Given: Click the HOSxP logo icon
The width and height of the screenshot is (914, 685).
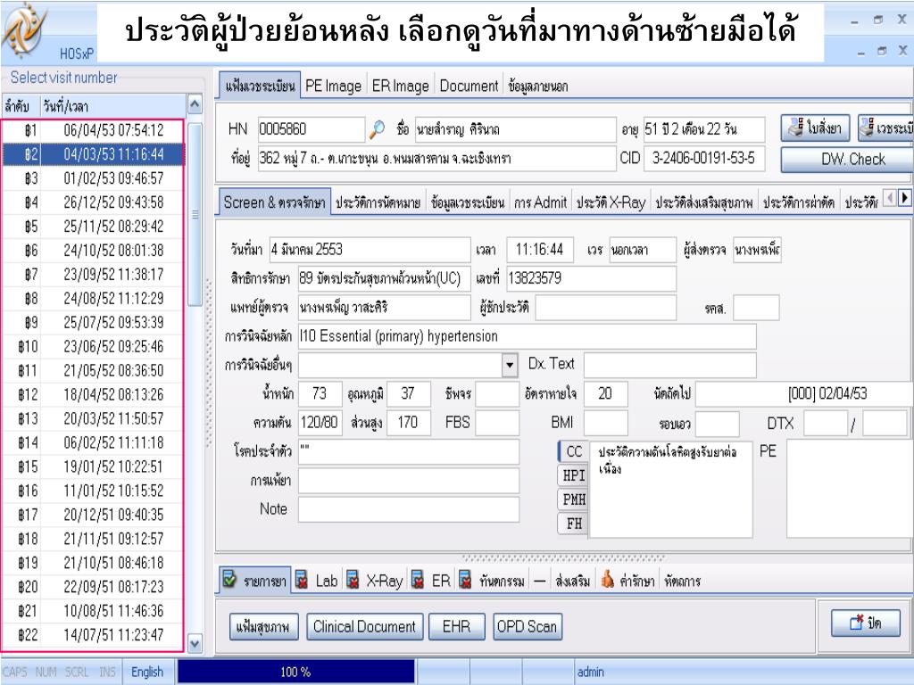Looking at the screenshot, I should click(24, 30).
